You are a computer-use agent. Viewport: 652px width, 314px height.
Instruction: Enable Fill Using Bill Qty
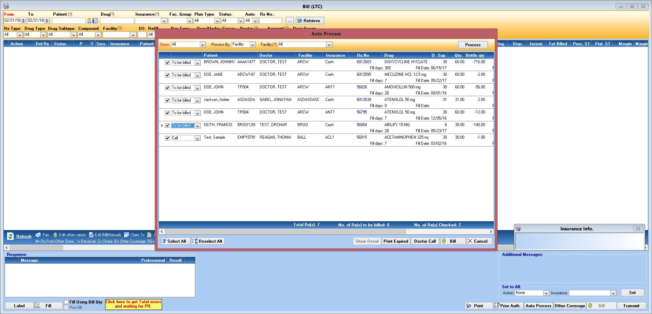[x=66, y=301]
